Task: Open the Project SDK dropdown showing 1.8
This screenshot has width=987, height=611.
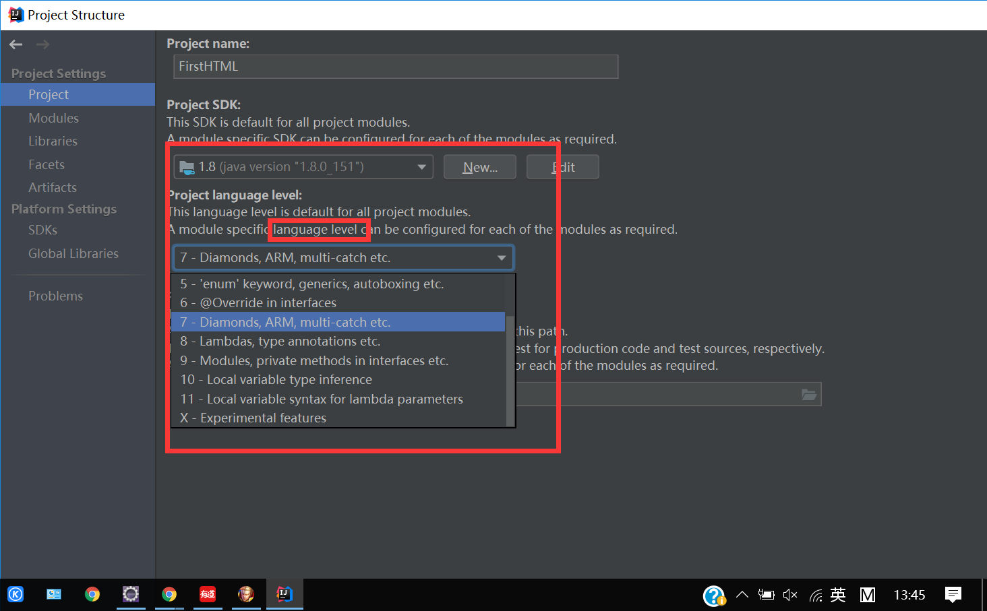Action: click(x=302, y=166)
